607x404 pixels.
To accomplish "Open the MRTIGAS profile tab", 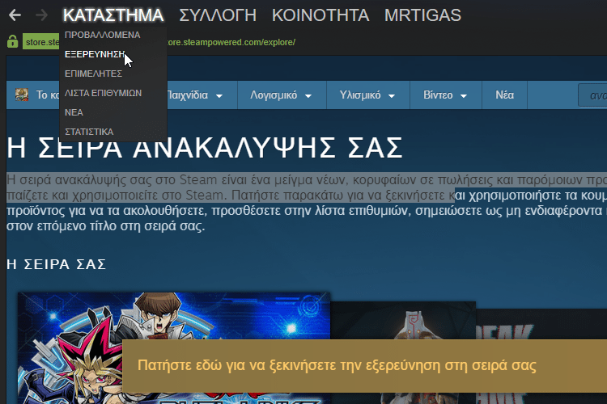I will [x=422, y=15].
